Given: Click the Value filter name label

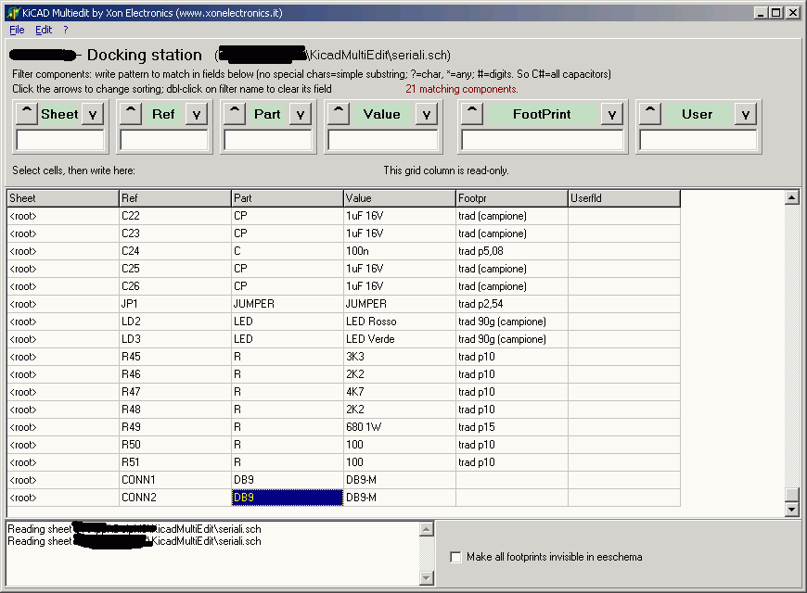Looking at the screenshot, I should coord(382,114).
